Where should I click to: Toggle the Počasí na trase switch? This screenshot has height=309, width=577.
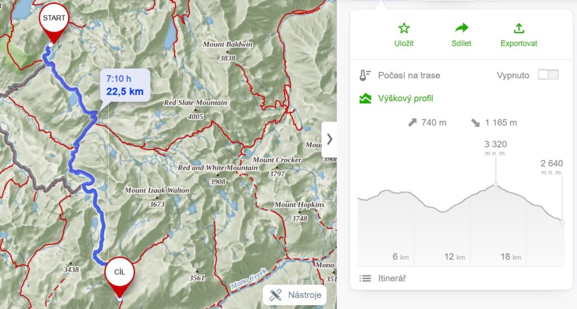coord(548,75)
